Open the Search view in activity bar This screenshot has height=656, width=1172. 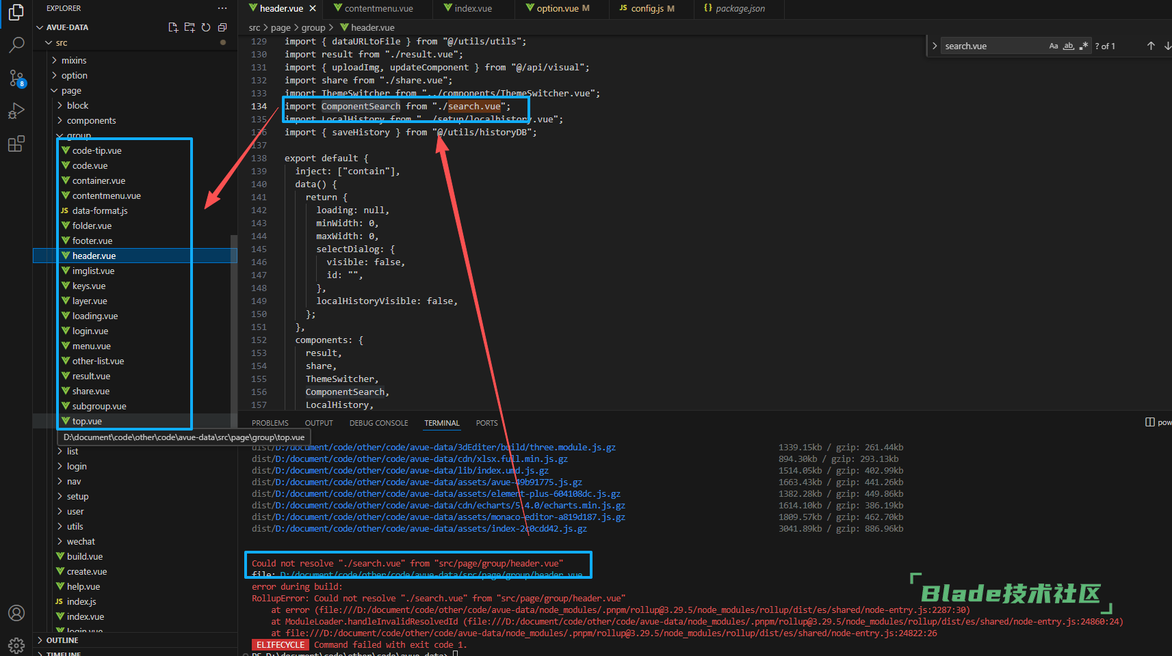point(16,45)
